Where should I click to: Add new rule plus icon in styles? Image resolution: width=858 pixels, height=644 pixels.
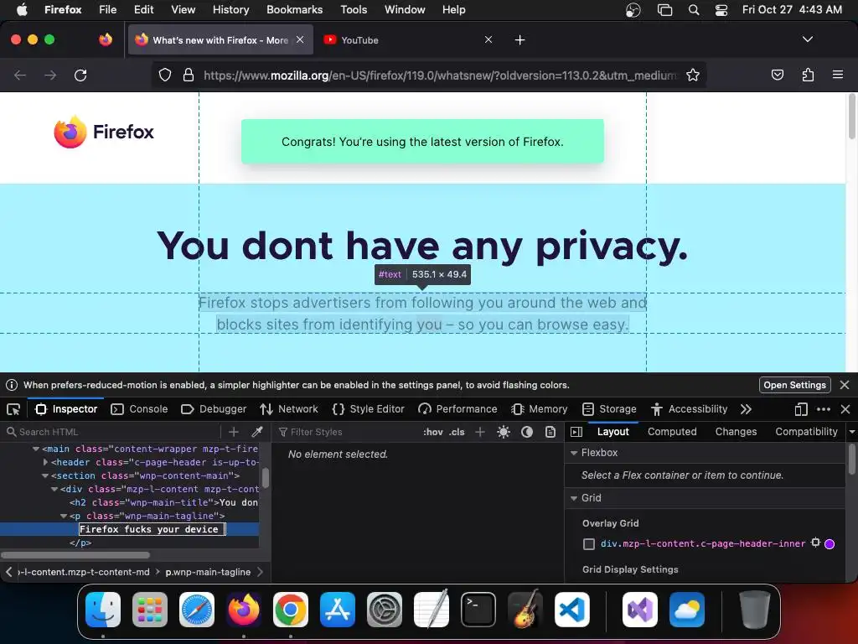[480, 432]
